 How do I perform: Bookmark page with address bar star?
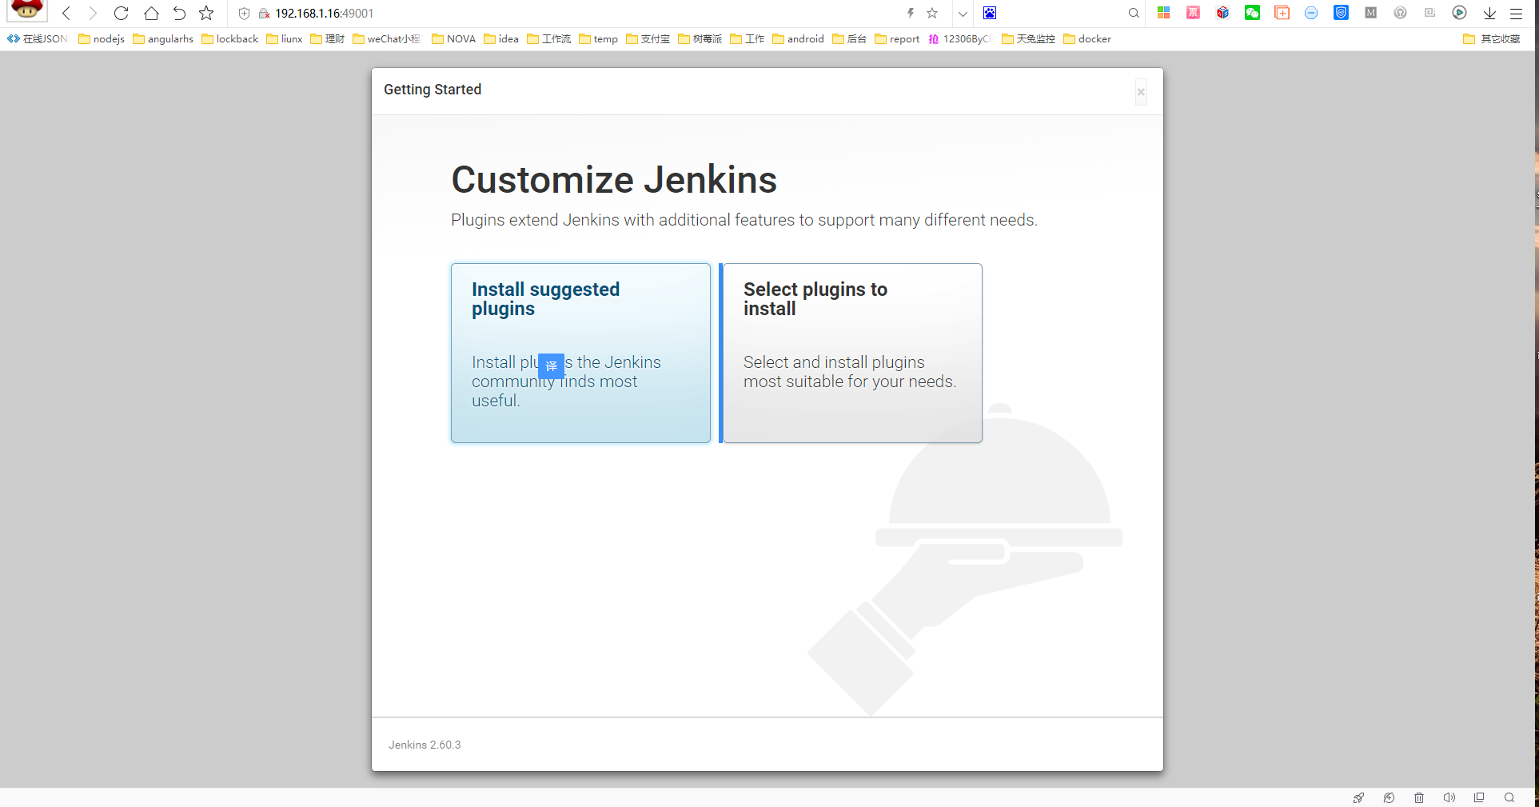pos(932,13)
